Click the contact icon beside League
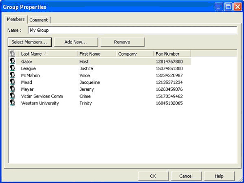Screen dimensions: 244x183 pyautogui.click(x=13, y=68)
